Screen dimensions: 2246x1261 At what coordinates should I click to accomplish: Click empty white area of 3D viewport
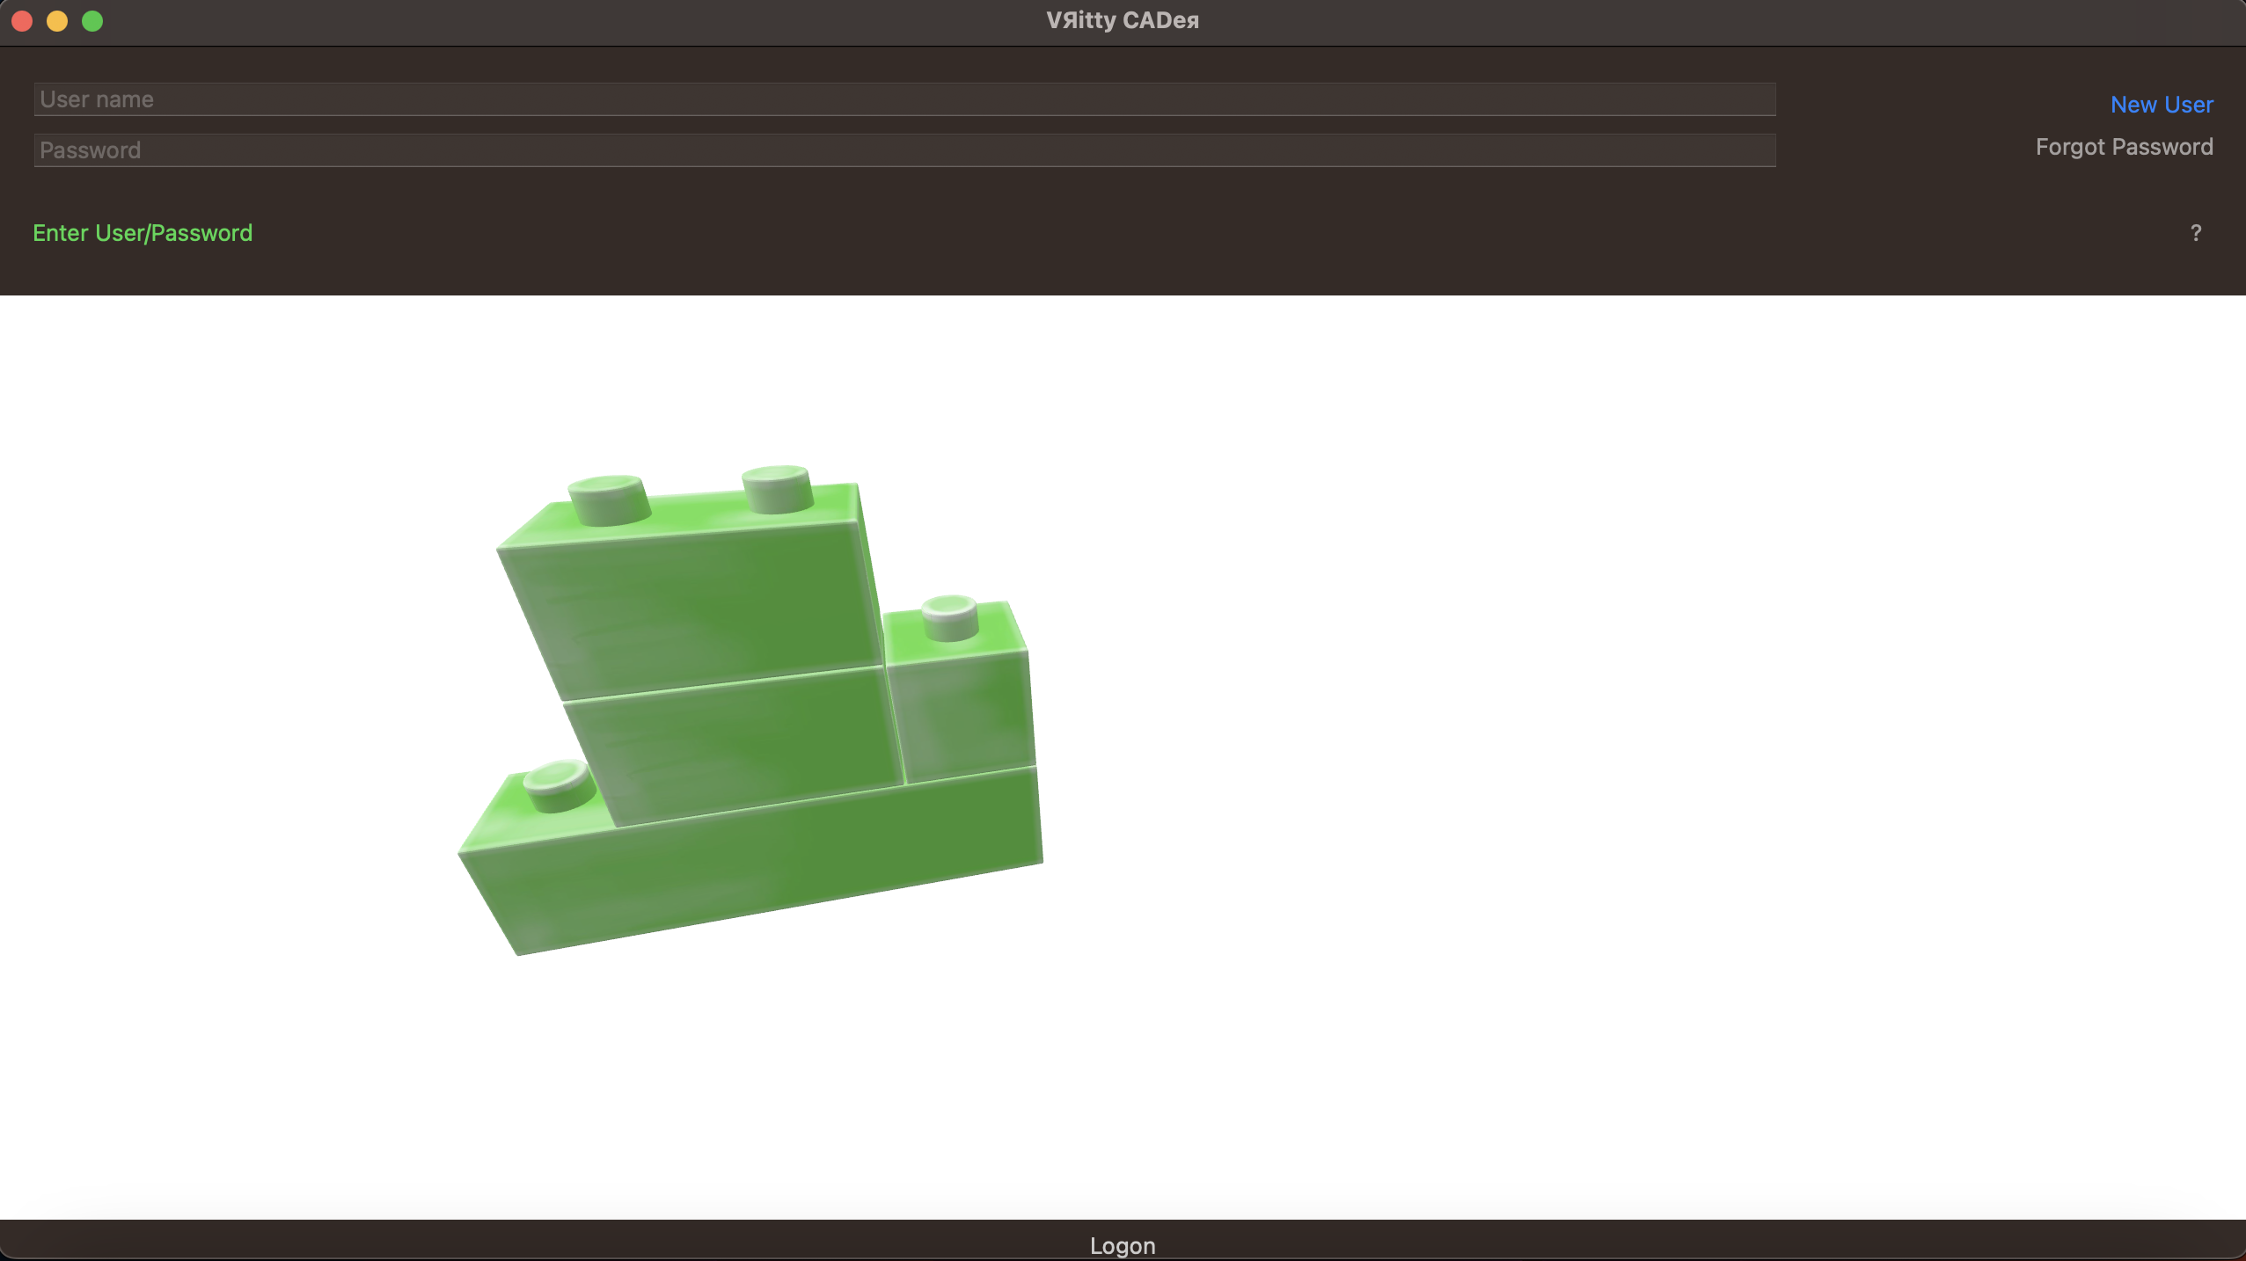coord(1584,703)
